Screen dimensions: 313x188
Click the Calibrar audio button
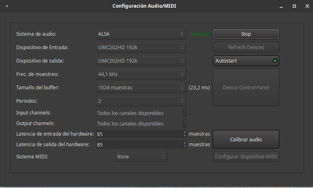click(246, 139)
